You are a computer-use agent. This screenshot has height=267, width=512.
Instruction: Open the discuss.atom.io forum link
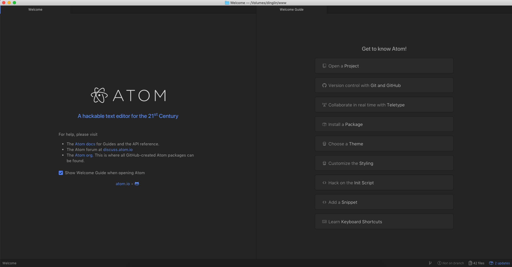click(x=118, y=149)
